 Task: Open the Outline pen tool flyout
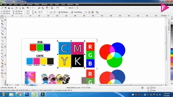[2, 70]
